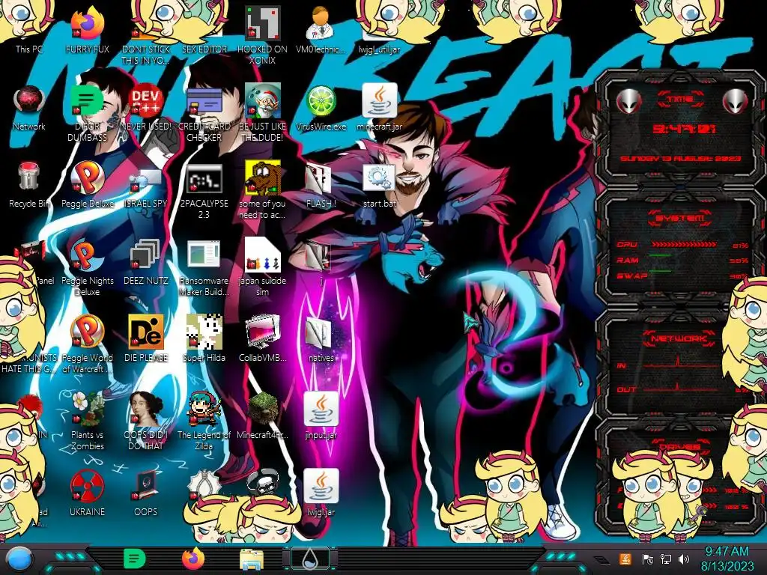Launch Peggle Nights Deluxe
Screen dimensions: 767x575
pos(87,268)
